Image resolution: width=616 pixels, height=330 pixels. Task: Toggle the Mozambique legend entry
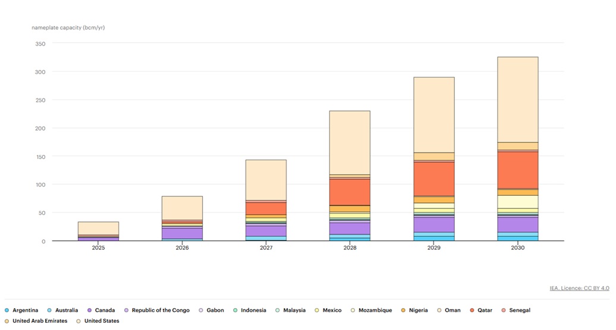tap(373, 310)
